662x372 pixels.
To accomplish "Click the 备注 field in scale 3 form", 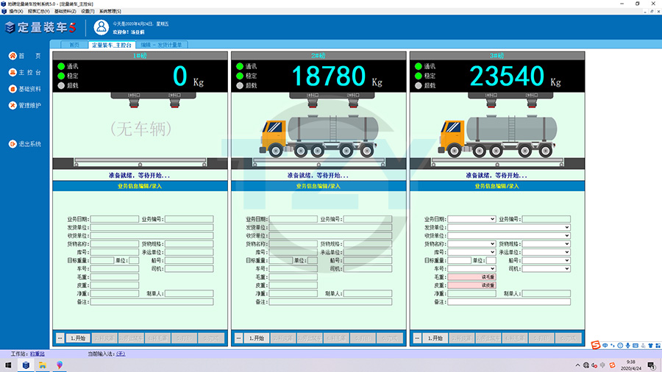I will coord(509,302).
